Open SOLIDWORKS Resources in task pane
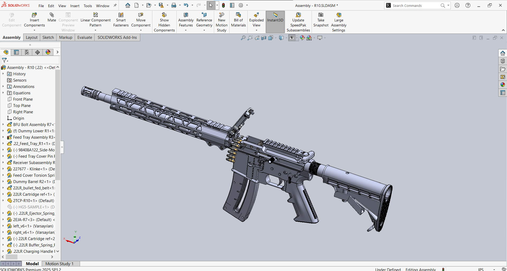Image resolution: width=507 pixels, height=271 pixels. point(503,53)
